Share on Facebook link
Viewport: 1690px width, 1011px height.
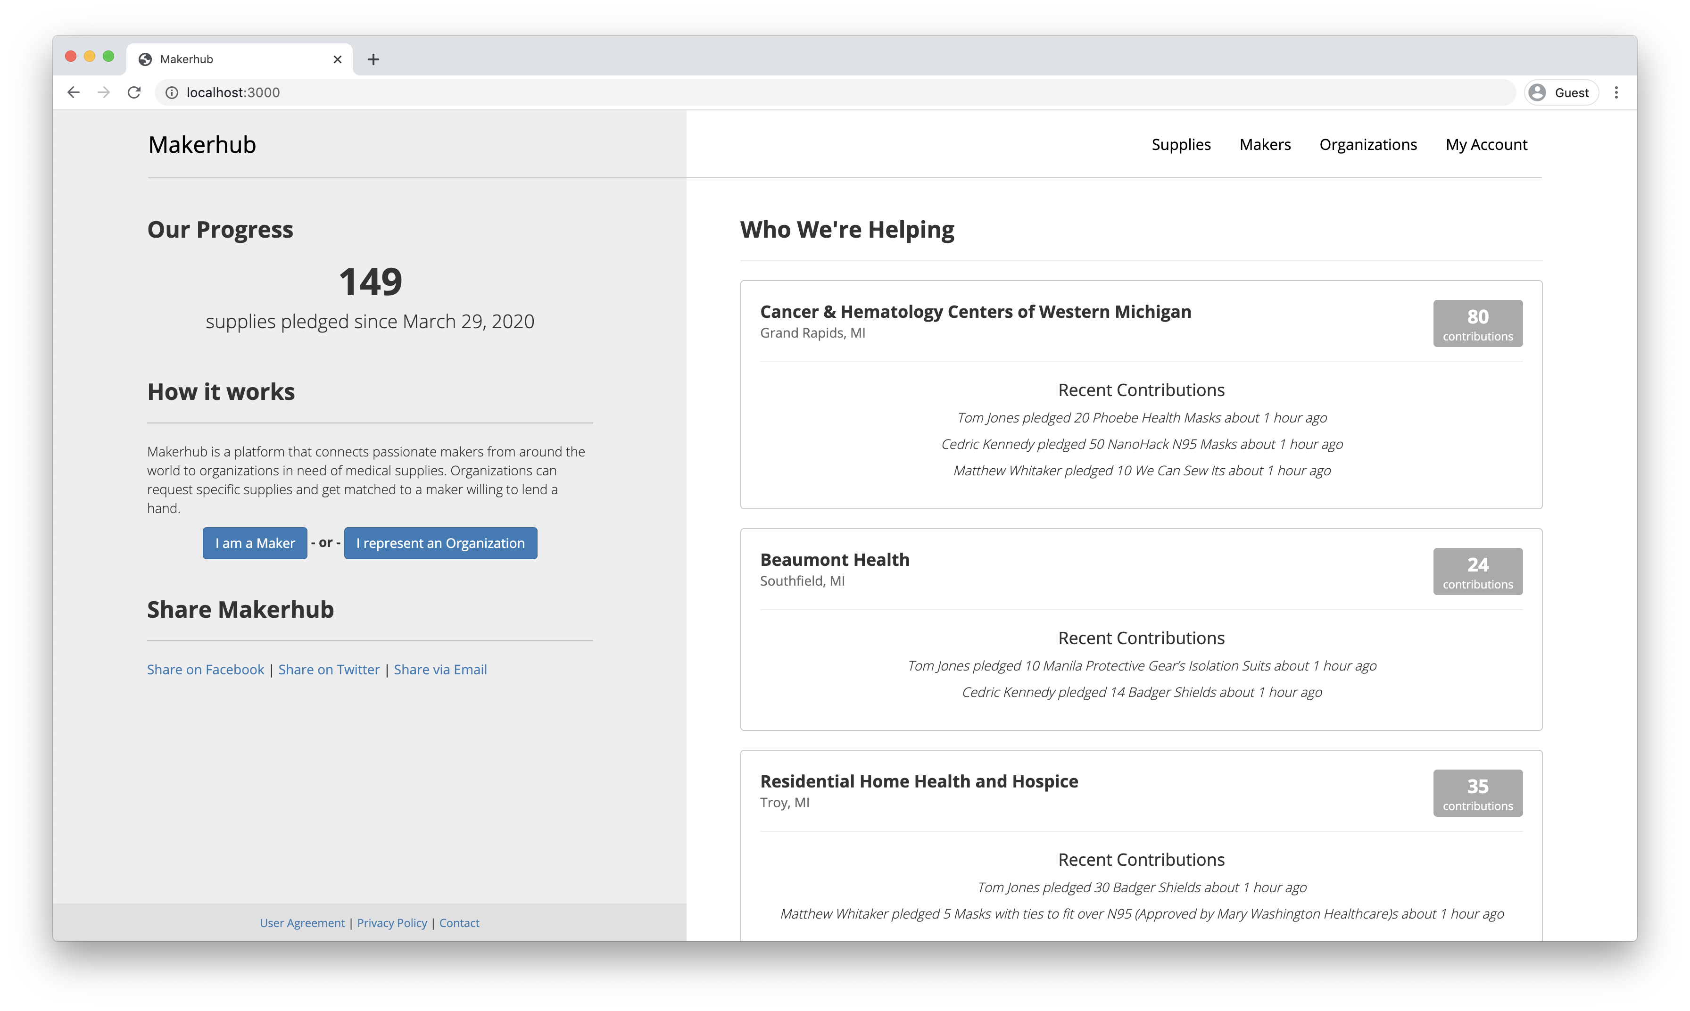(205, 670)
